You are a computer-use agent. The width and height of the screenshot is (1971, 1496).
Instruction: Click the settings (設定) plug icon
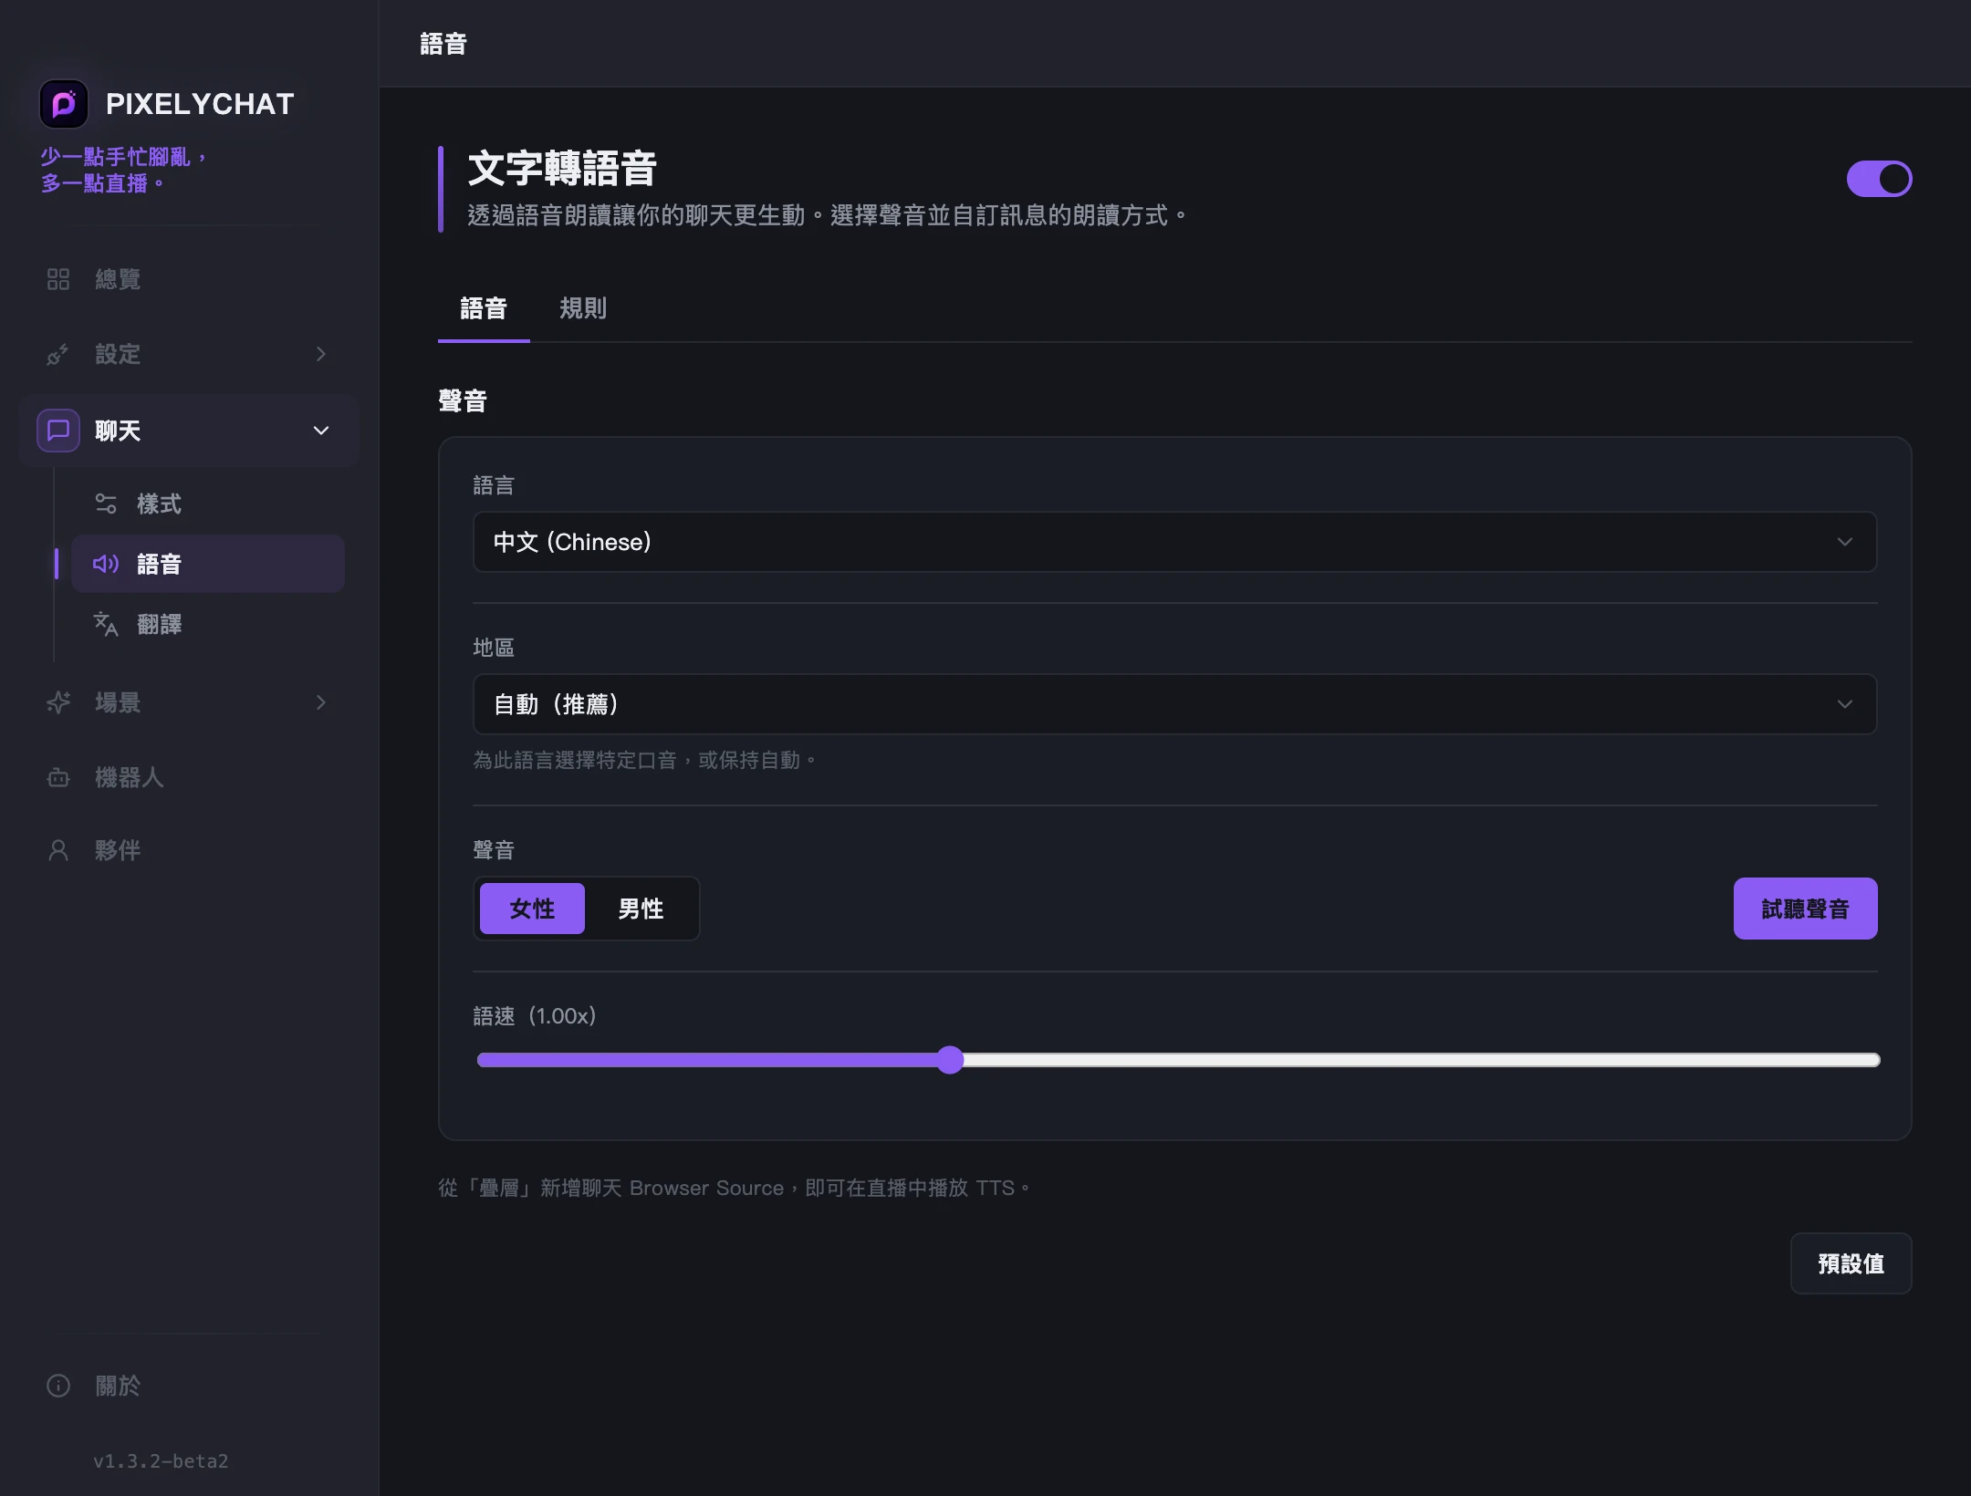point(58,354)
